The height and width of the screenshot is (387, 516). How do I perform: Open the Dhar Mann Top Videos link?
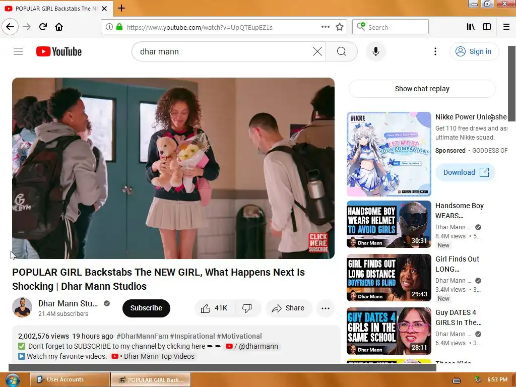(x=153, y=356)
